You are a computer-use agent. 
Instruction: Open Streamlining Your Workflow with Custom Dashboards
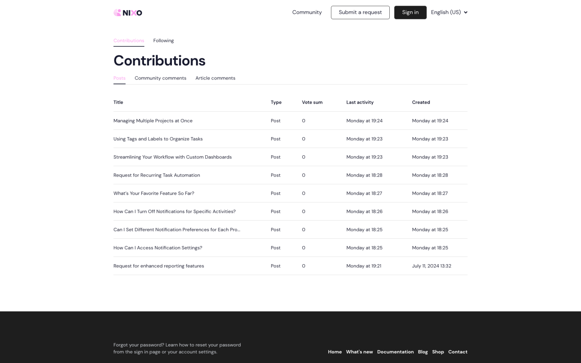pos(172,157)
